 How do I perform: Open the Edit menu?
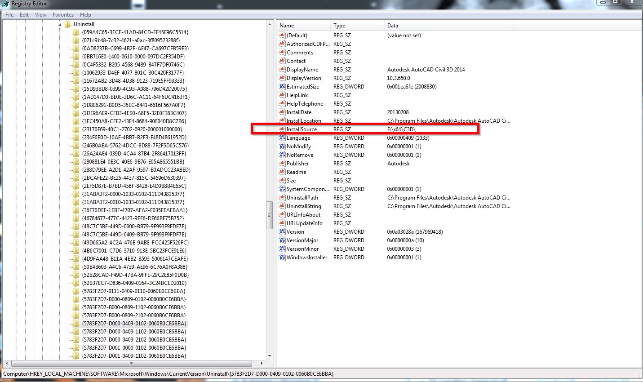coord(24,15)
